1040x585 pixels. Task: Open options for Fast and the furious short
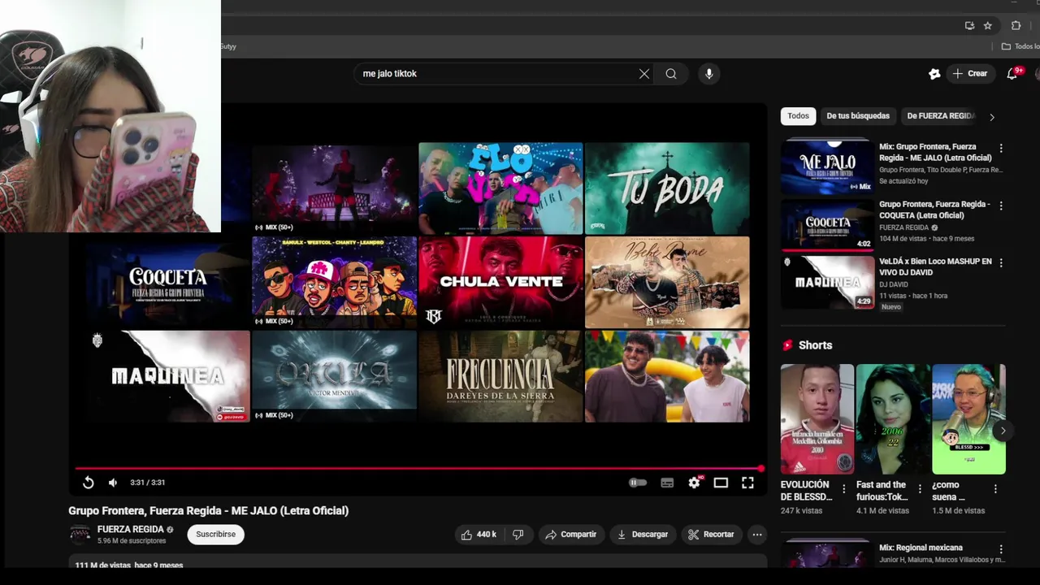pyautogui.click(x=920, y=489)
